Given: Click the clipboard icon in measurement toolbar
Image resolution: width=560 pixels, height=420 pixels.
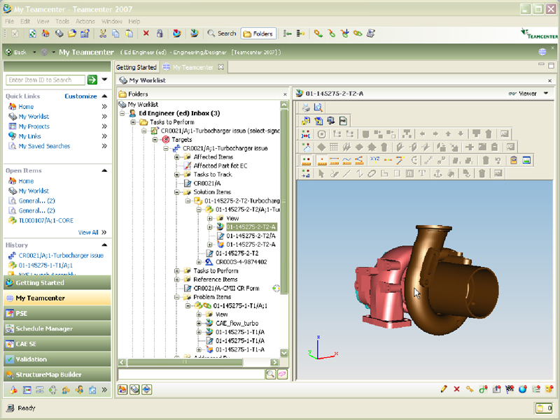Looking at the screenshot, I should pyautogui.click(x=514, y=160).
